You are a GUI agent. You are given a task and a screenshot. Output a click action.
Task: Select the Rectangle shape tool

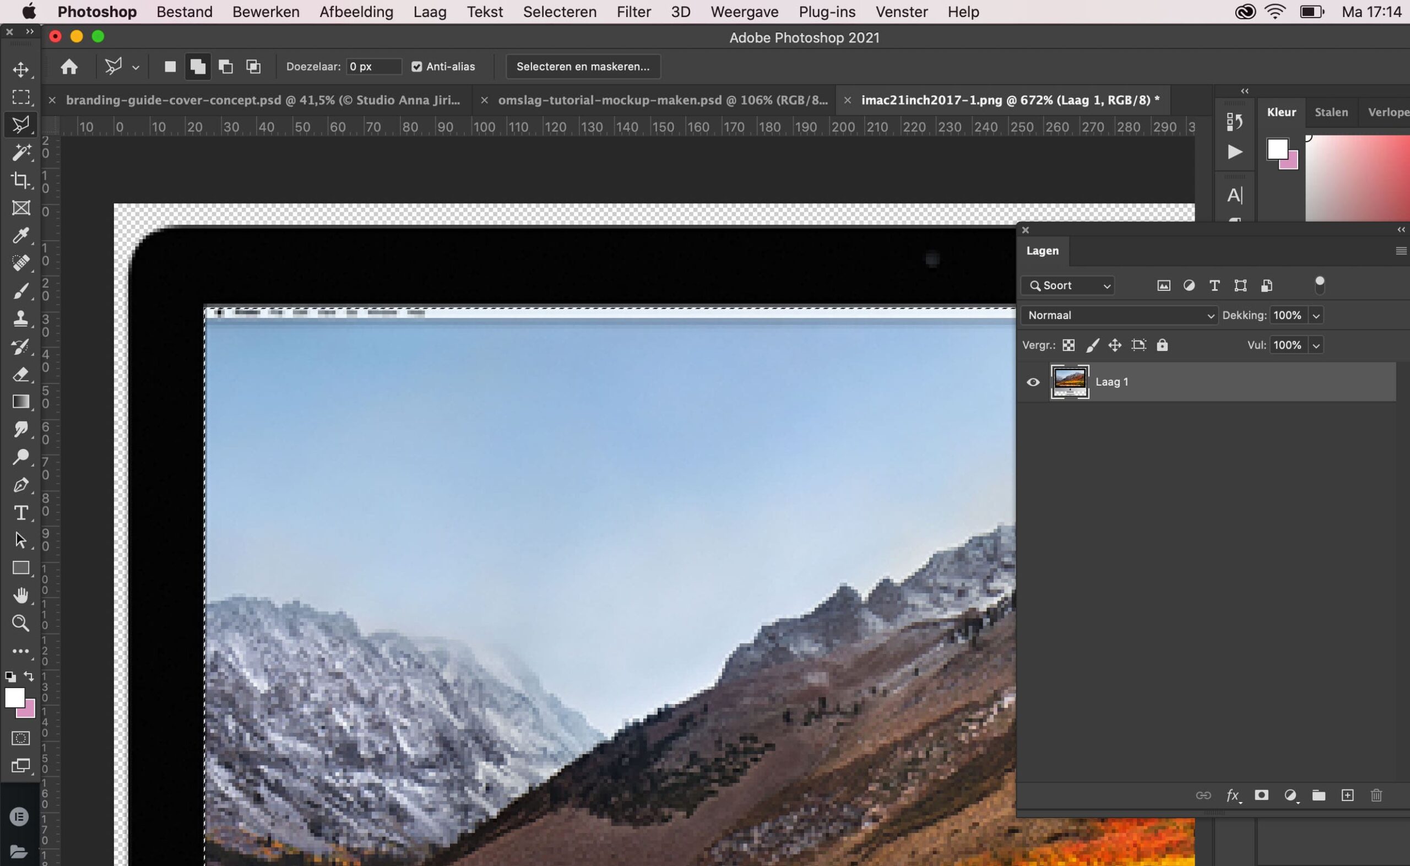point(21,567)
